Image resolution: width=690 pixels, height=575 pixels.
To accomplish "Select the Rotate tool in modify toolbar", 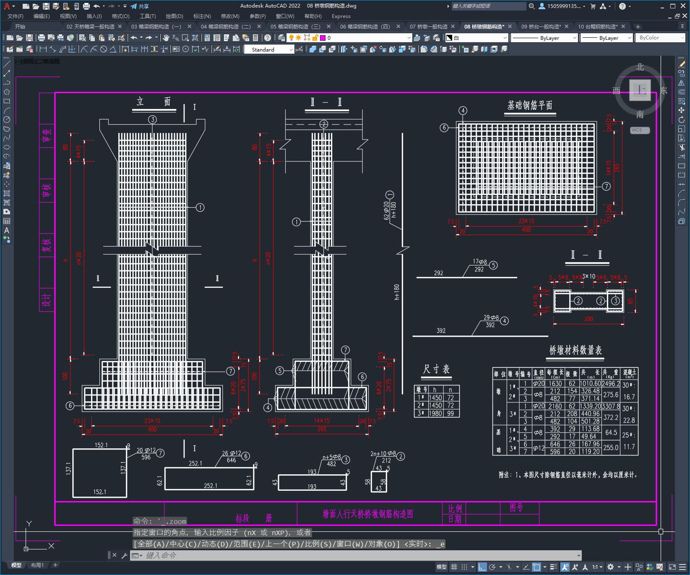I will click(x=682, y=120).
